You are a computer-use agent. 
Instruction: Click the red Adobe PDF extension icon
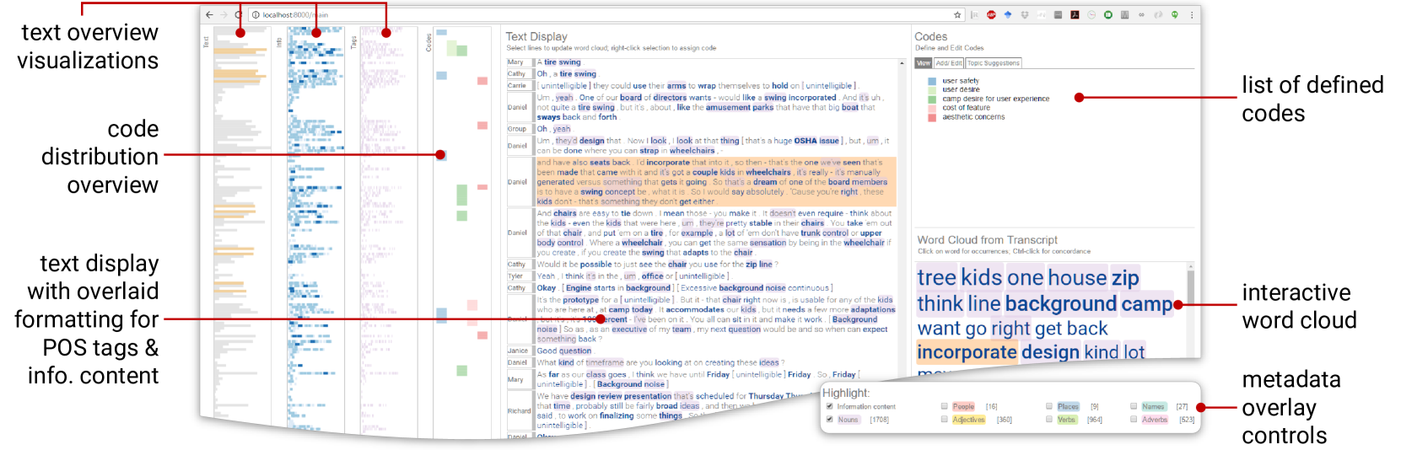click(x=1075, y=14)
